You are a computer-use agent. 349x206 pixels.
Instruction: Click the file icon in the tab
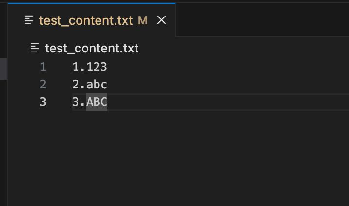pos(29,20)
